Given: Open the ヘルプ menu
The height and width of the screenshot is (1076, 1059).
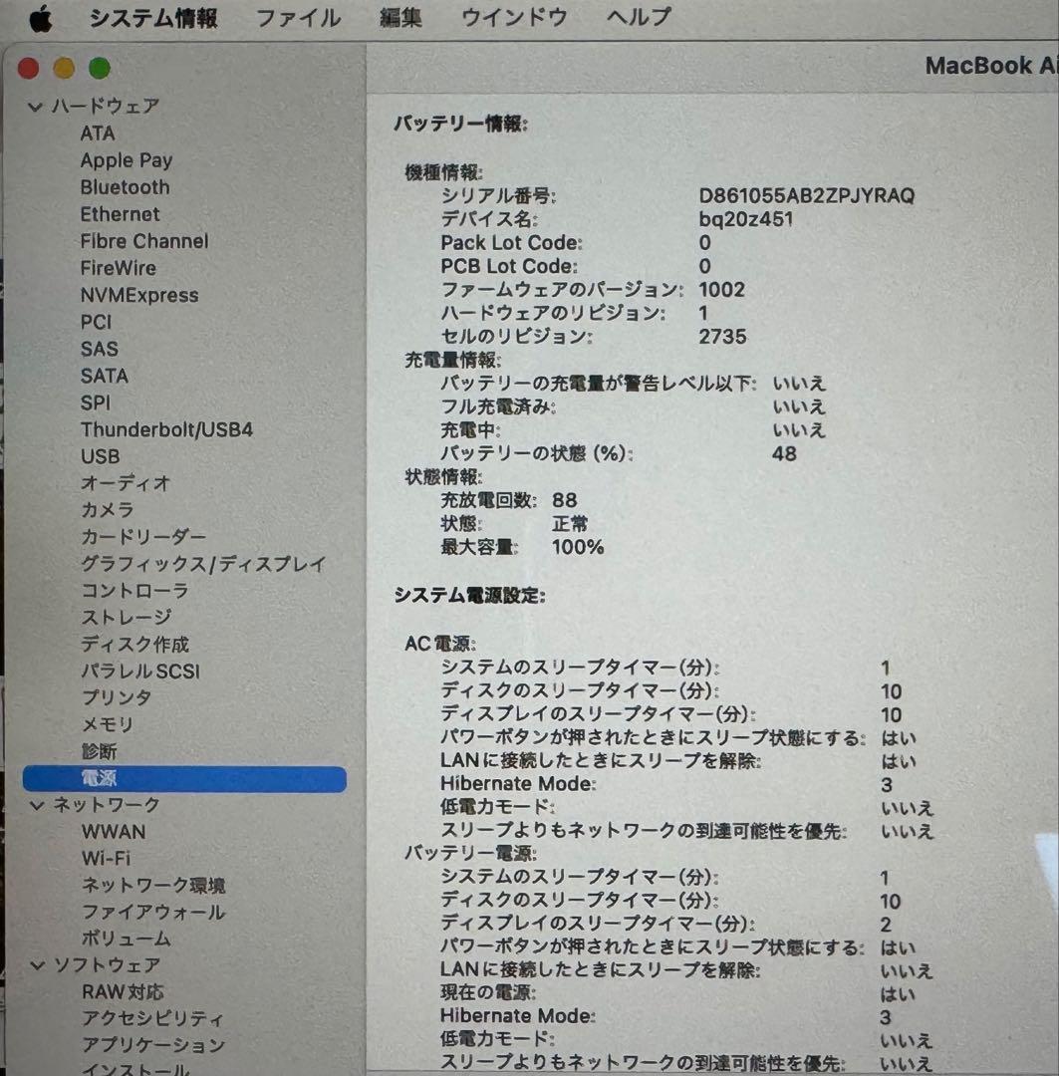Looking at the screenshot, I should [x=639, y=17].
